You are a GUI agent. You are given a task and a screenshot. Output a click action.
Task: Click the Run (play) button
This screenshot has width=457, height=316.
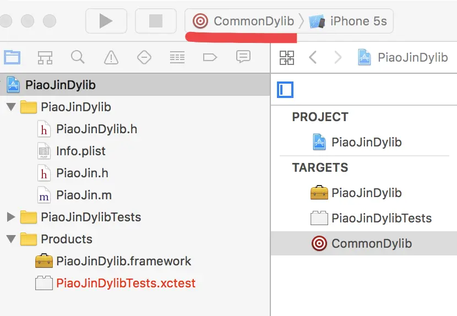tap(106, 21)
